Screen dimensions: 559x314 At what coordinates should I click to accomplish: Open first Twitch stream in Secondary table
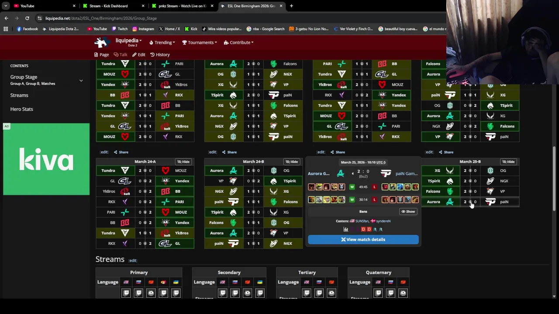[222, 293]
